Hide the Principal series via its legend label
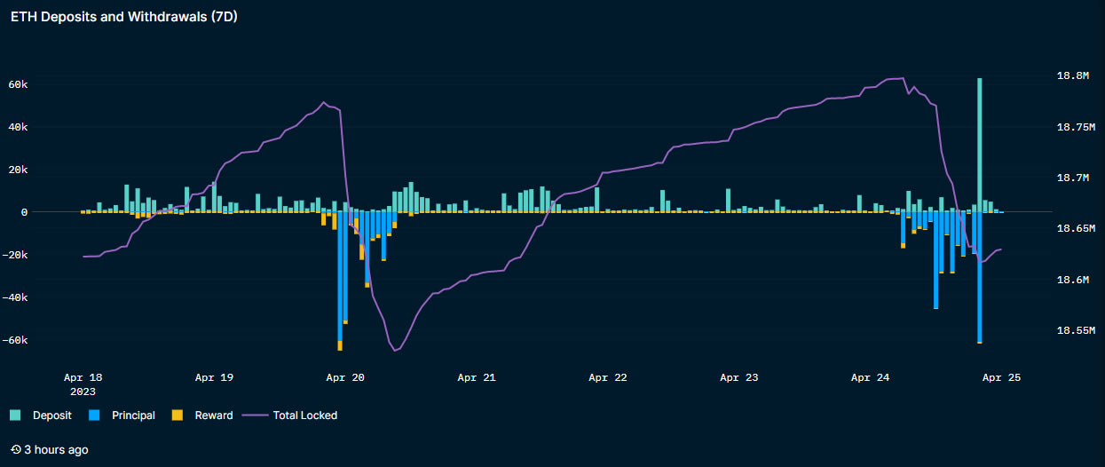1105x467 pixels. tap(133, 416)
